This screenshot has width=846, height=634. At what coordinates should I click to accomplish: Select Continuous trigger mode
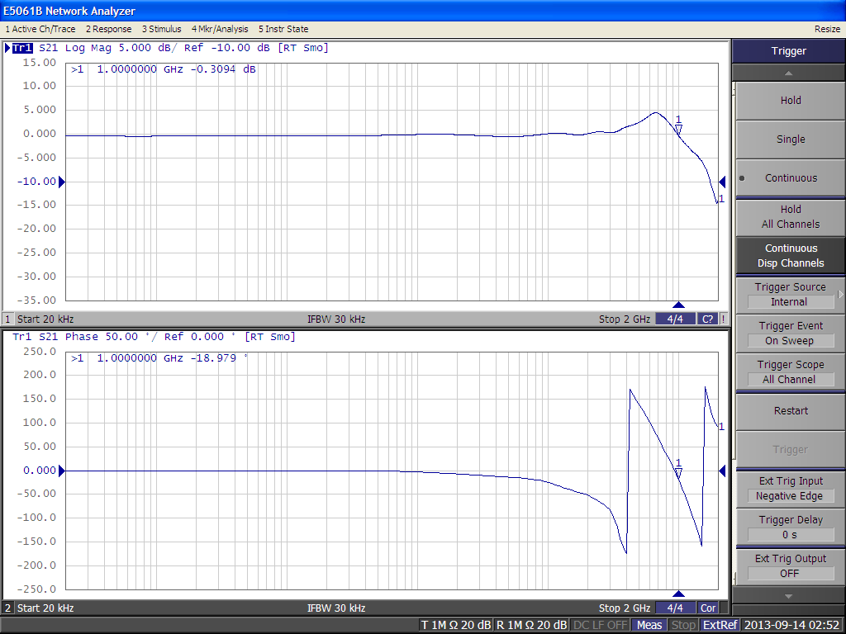(791, 178)
